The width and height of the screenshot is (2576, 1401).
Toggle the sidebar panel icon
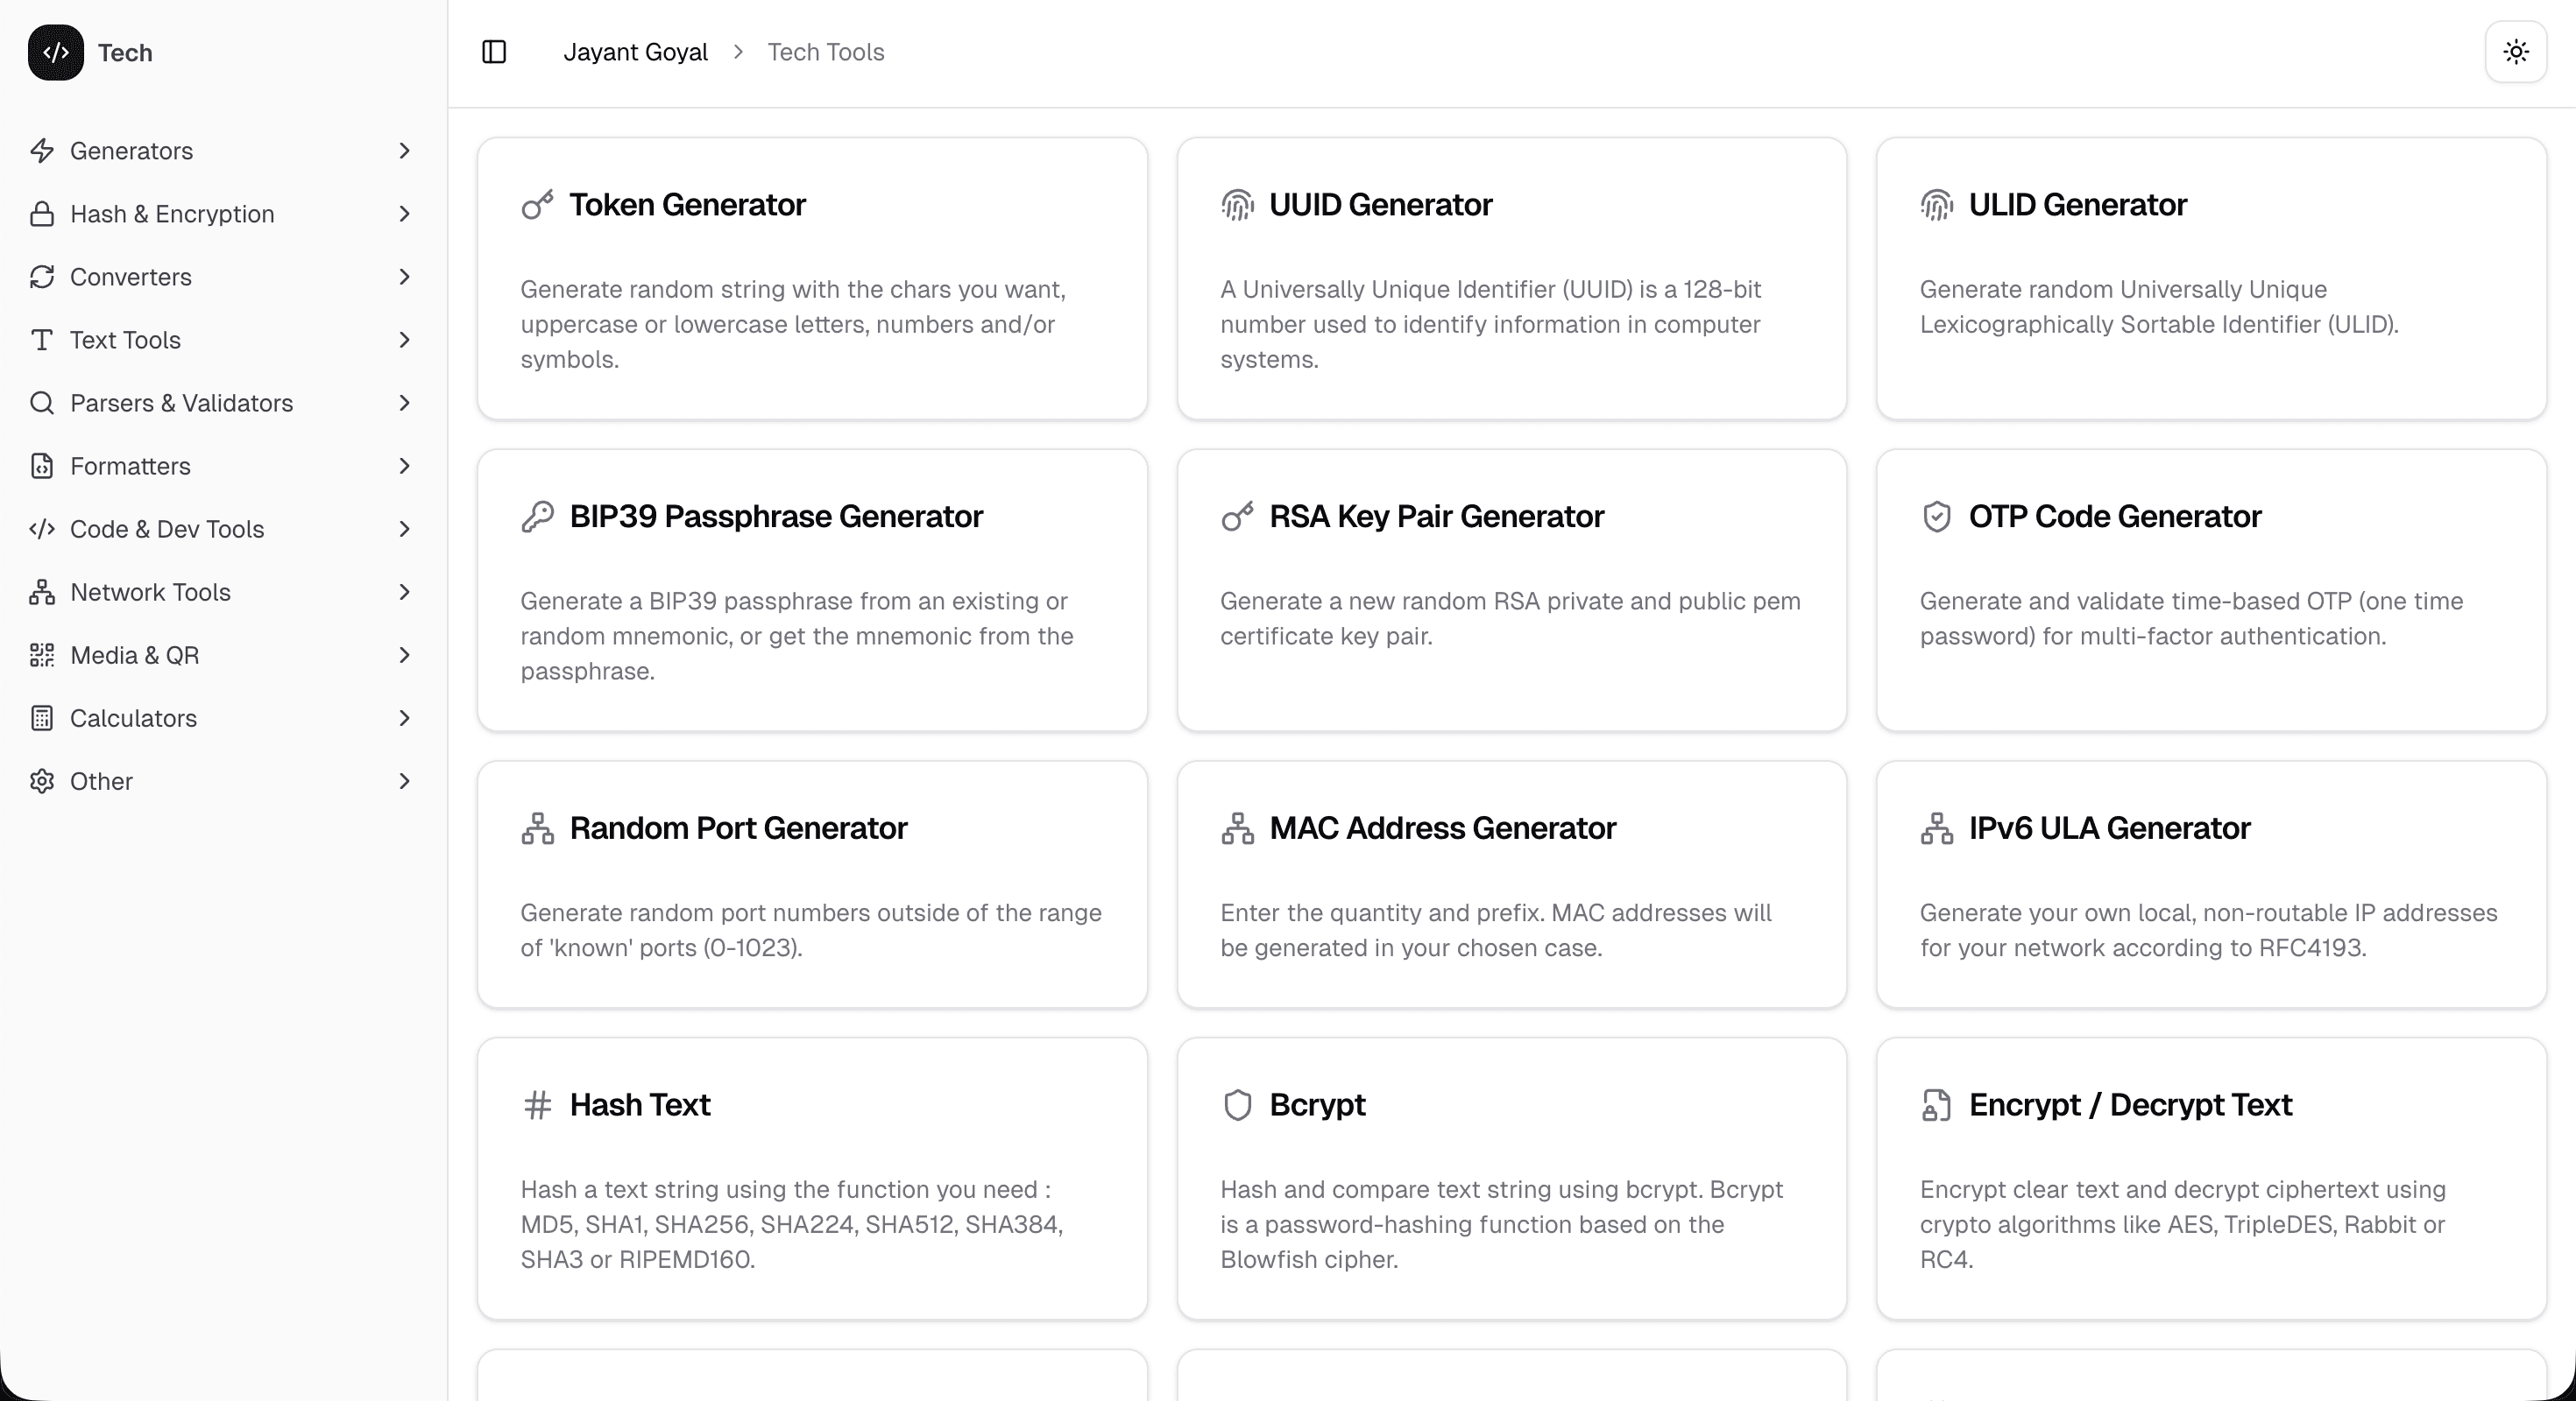(x=494, y=52)
